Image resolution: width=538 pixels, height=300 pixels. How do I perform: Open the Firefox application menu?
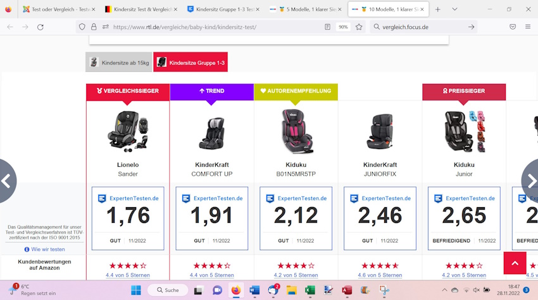pyautogui.click(x=528, y=27)
